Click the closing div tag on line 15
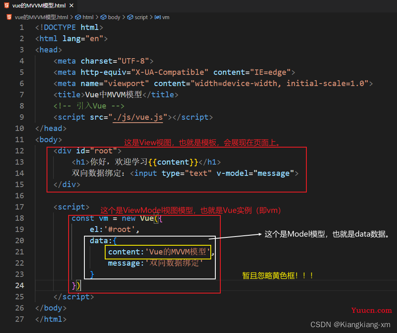 click(67, 185)
